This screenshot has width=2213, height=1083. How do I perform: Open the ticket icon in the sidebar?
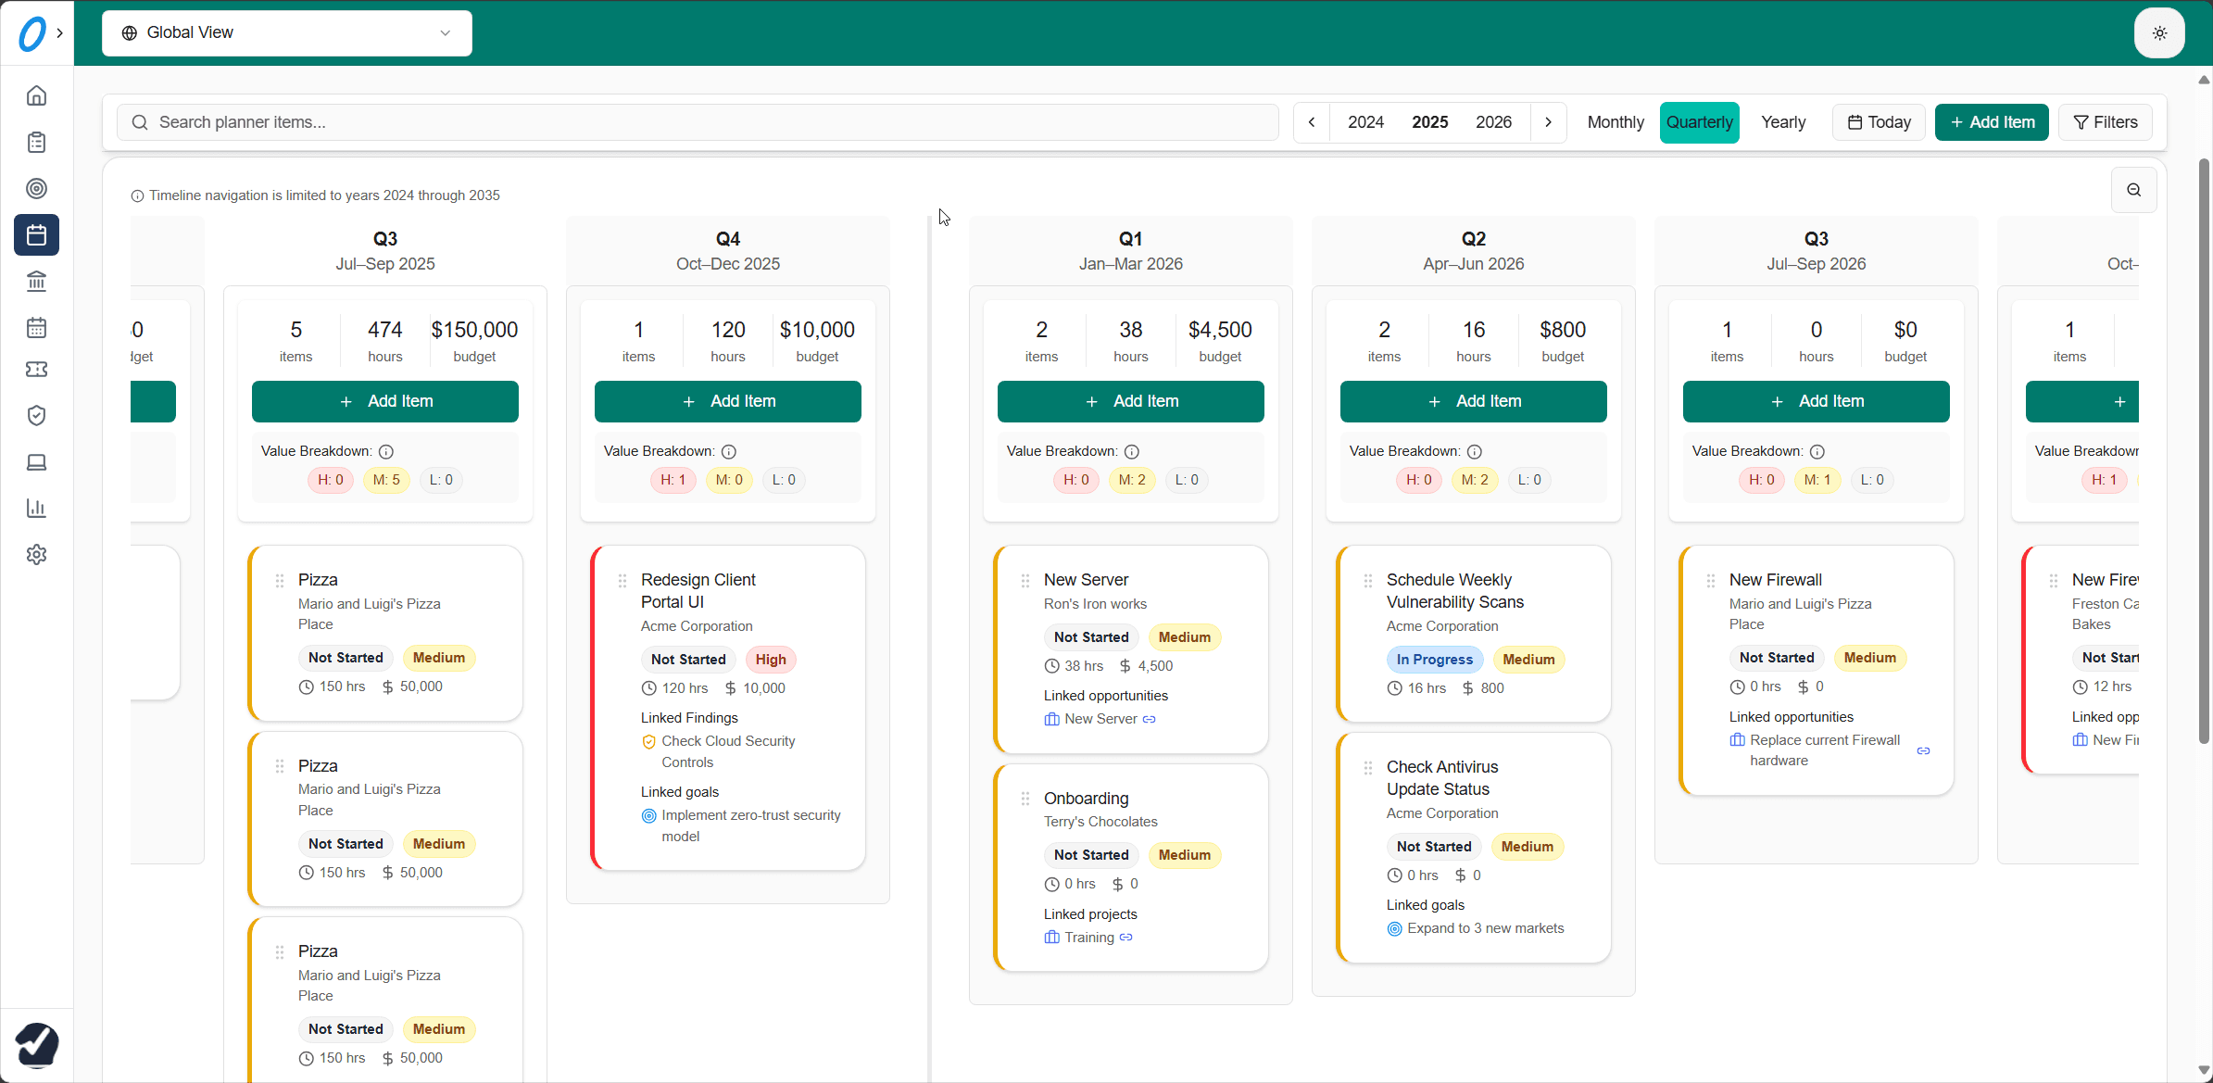click(x=36, y=369)
